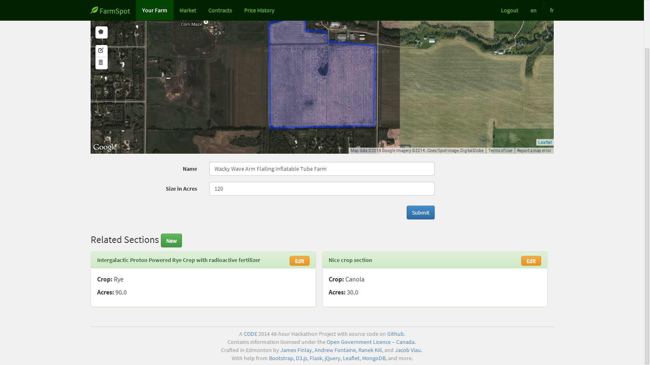
Task: Add a New related section
Action: [171, 240]
